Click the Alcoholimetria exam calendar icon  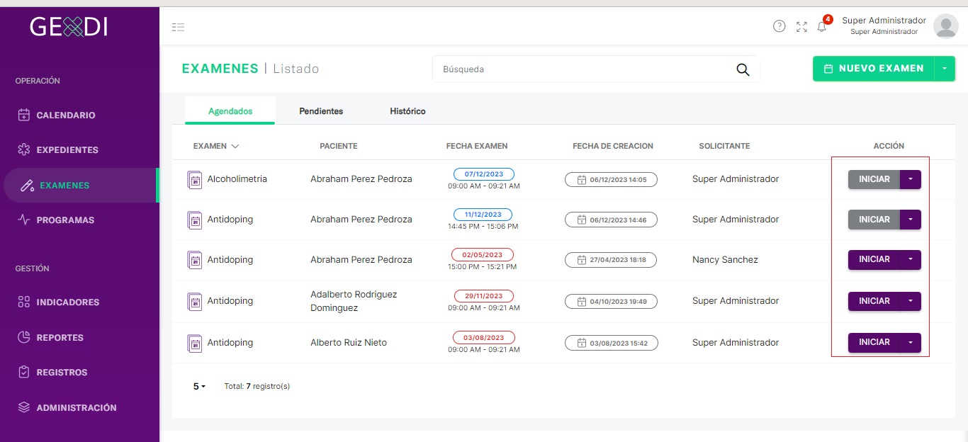194,180
